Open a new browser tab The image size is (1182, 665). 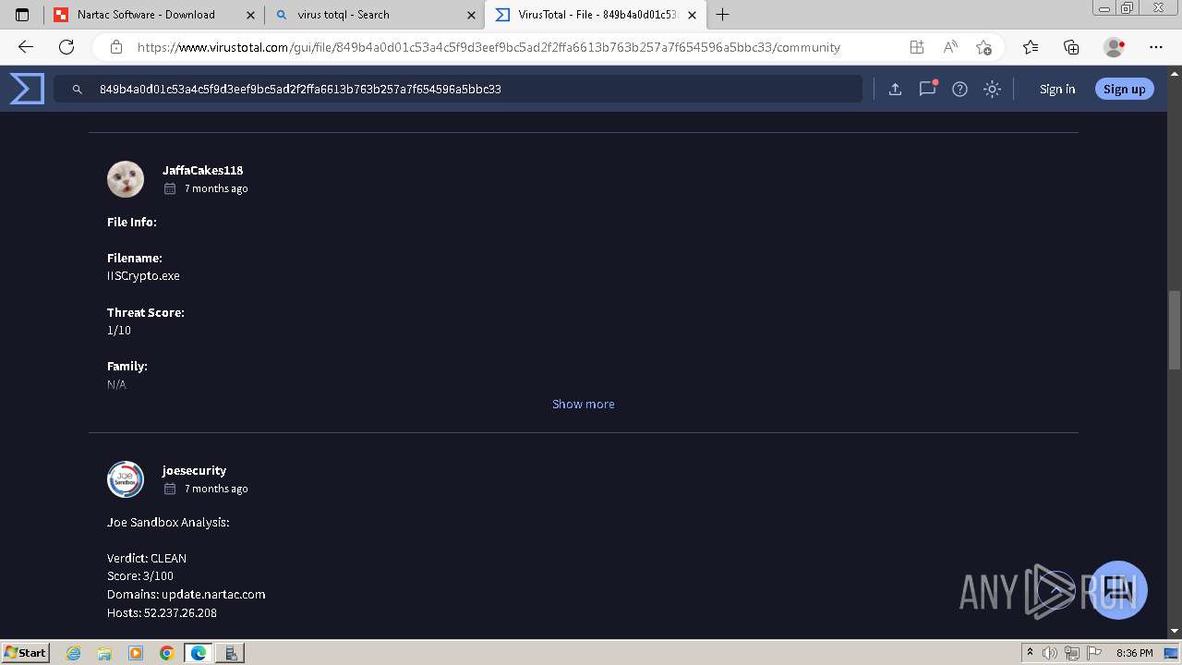pyautogui.click(x=722, y=15)
